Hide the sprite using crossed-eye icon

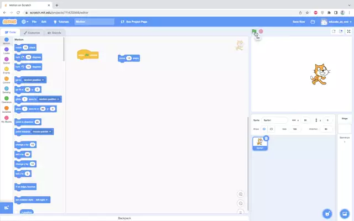(272, 129)
